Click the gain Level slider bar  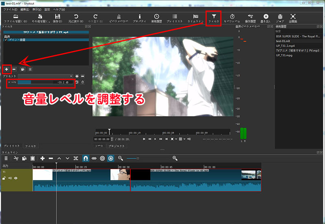point(45,82)
